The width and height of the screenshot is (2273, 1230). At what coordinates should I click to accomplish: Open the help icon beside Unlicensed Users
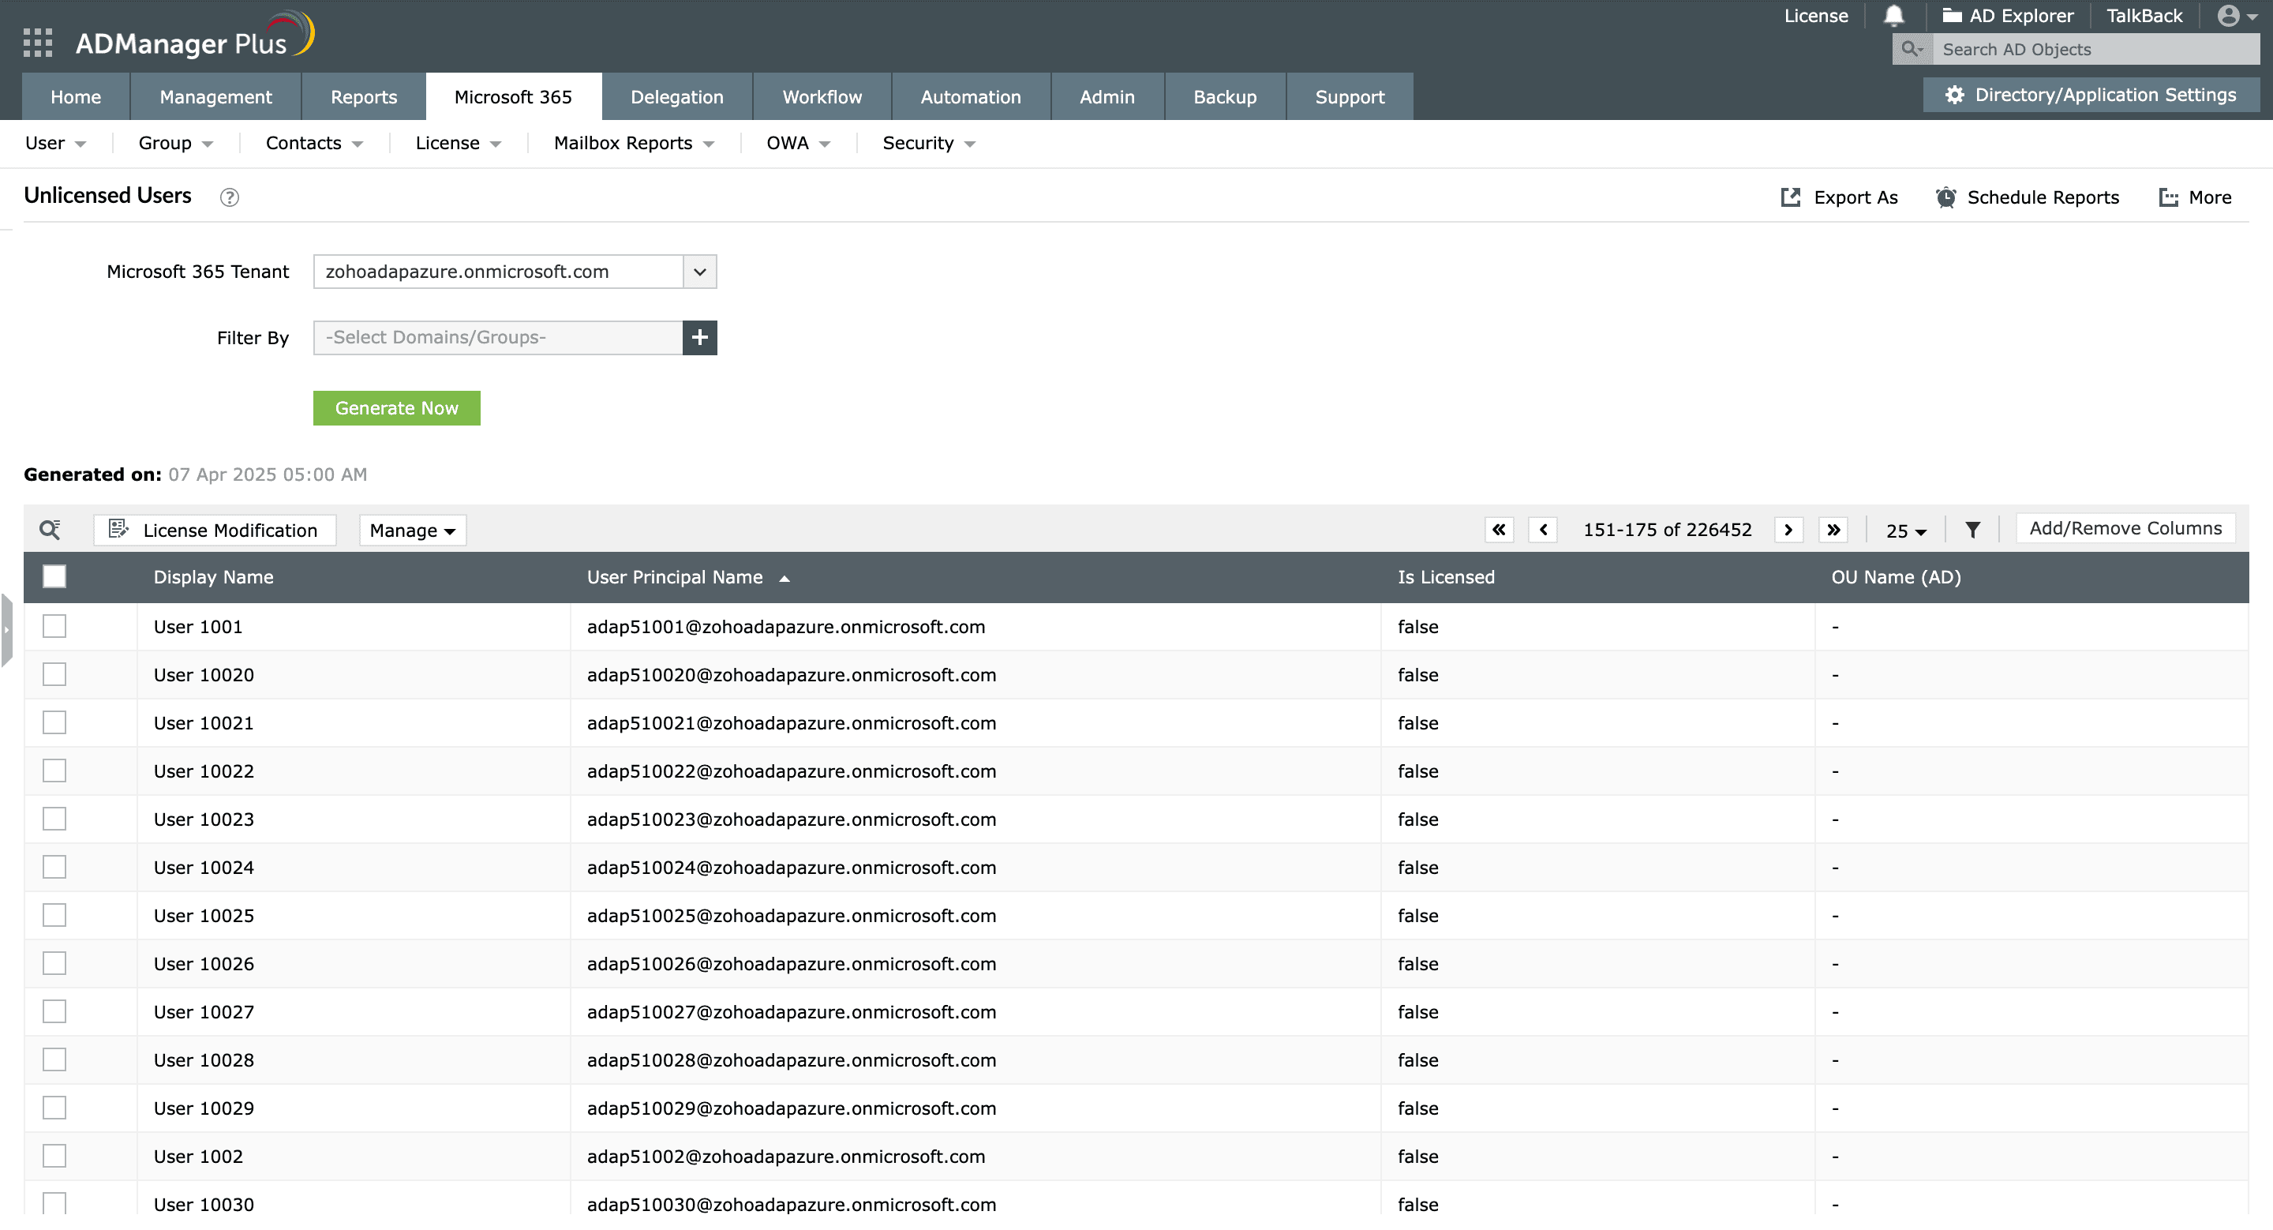tap(230, 197)
